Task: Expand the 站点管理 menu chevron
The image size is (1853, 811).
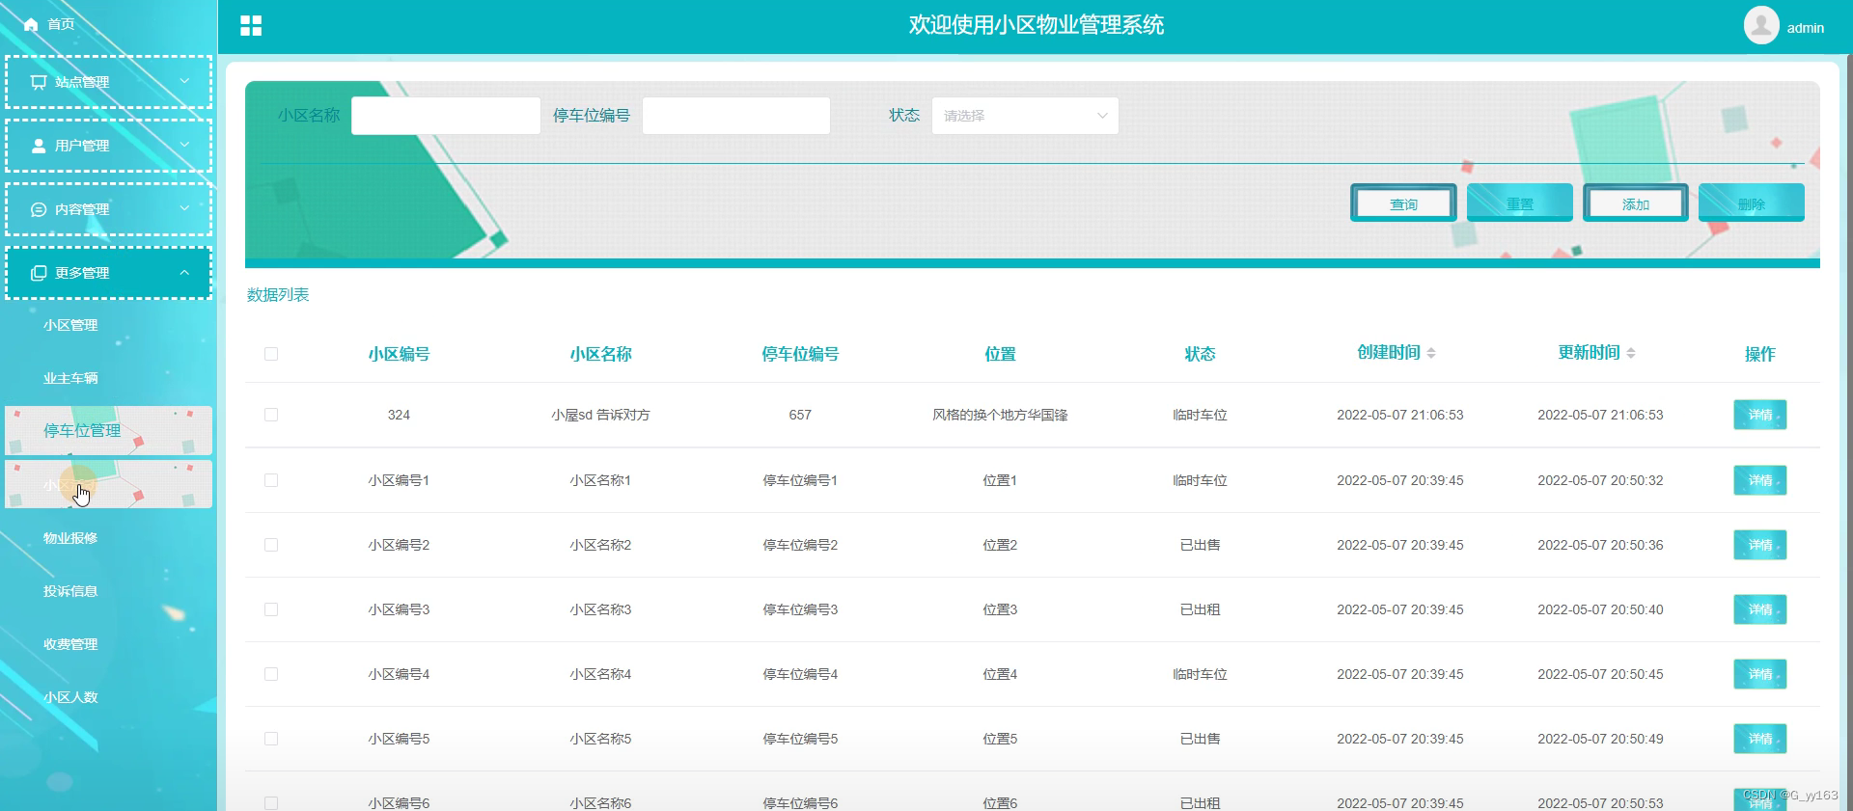Action: tap(184, 81)
